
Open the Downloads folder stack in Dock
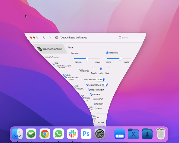tap(147, 134)
